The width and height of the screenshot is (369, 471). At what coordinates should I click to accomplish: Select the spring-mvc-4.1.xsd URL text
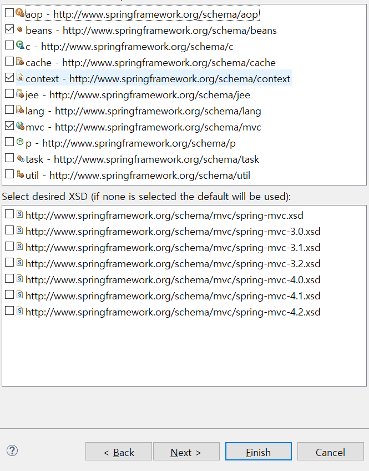point(173,296)
